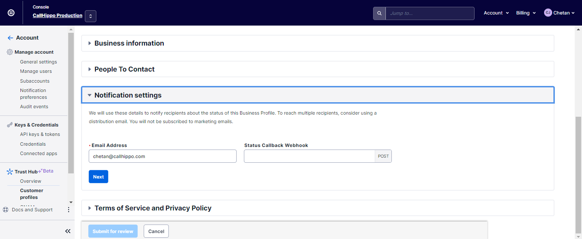The height and width of the screenshot is (239, 582).
Task: Open API keys & tokens
Action: [x=40, y=134]
